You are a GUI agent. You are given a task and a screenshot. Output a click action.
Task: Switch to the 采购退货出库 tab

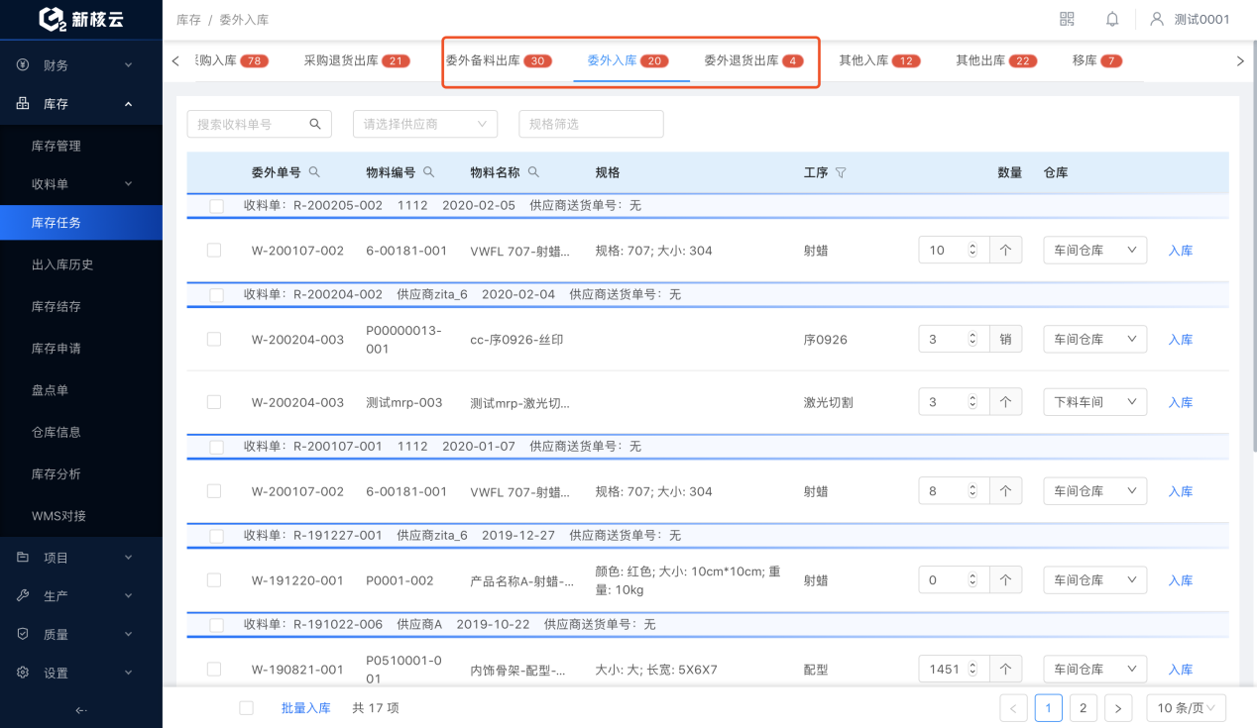coord(356,60)
